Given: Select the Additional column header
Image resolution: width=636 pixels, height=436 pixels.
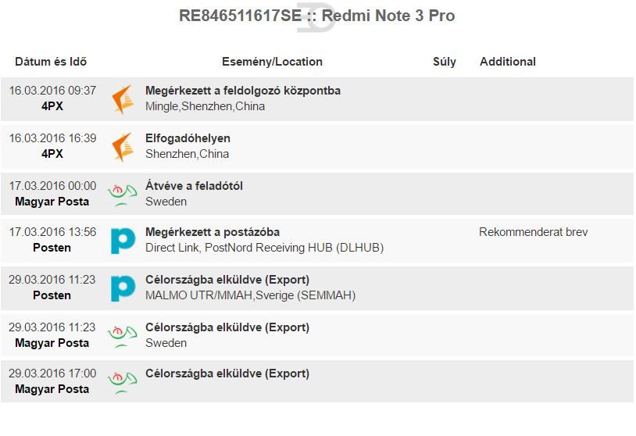Looking at the screenshot, I should (x=508, y=62).
